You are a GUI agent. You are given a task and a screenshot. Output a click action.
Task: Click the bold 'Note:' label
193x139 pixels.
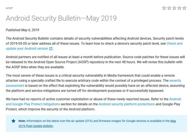(22, 121)
